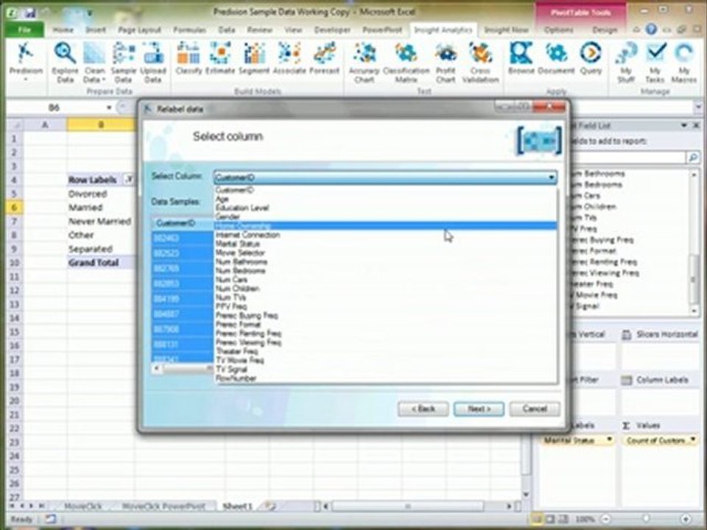Image resolution: width=707 pixels, height=530 pixels.
Task: Open the Accuracy Chart tool
Action: pyautogui.click(x=364, y=62)
